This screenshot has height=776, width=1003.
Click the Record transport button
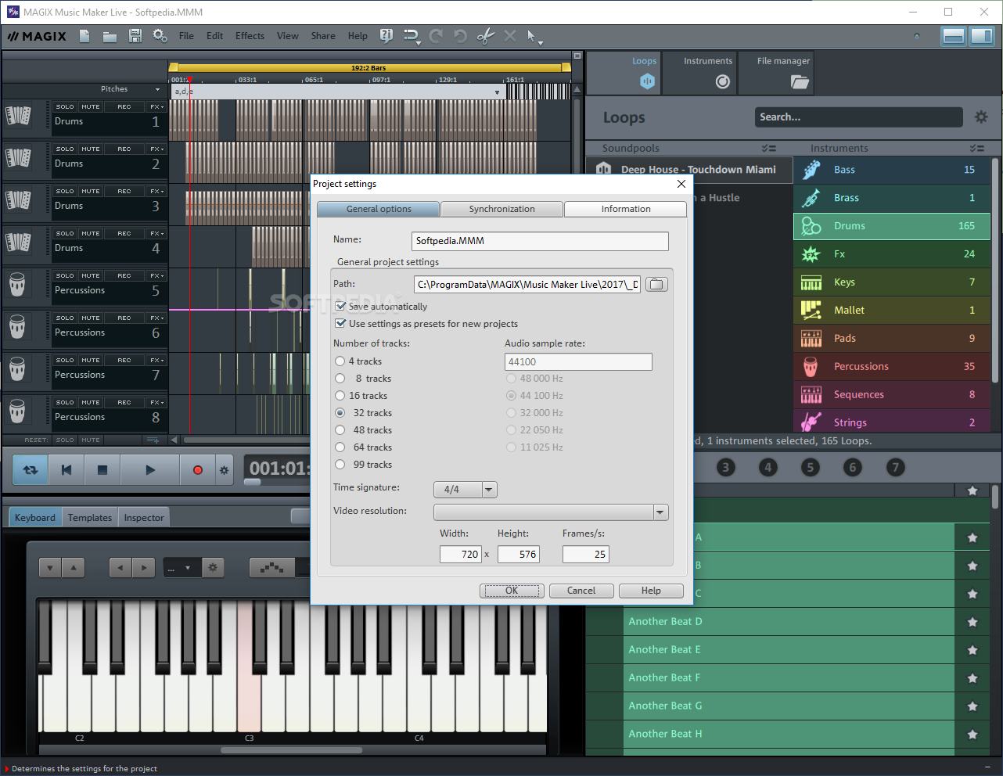click(197, 470)
